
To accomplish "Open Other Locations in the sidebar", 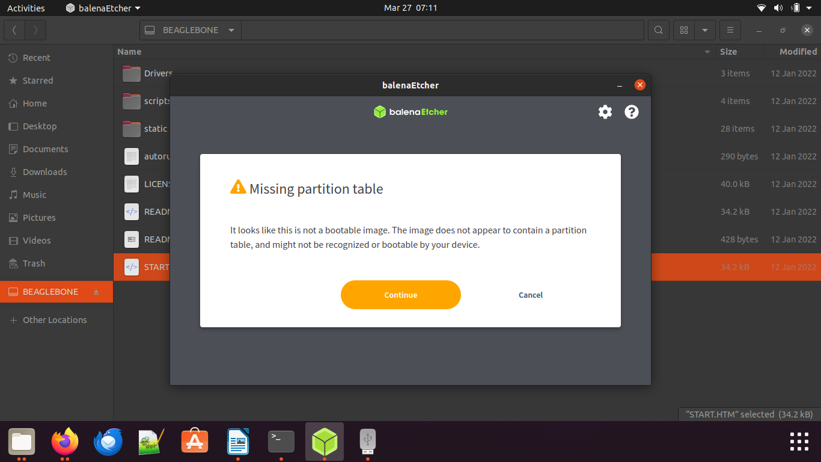I will [56, 320].
